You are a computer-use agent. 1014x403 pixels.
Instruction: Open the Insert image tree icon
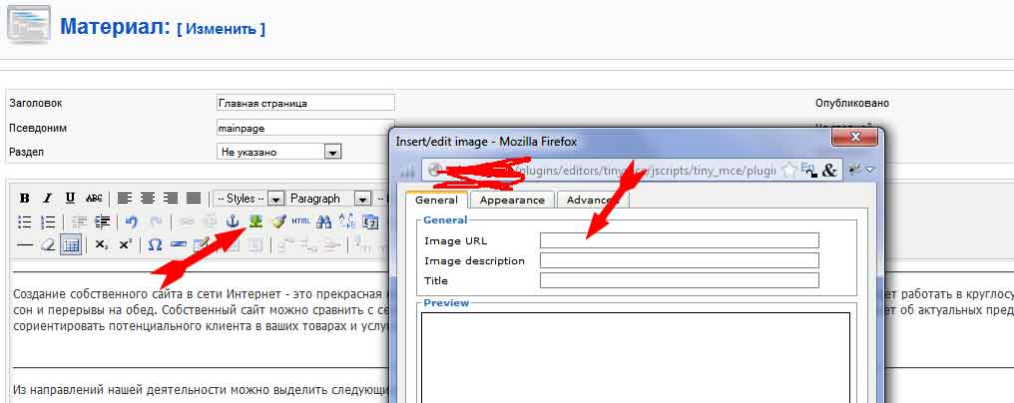pyautogui.click(x=255, y=221)
